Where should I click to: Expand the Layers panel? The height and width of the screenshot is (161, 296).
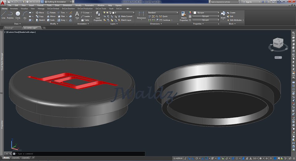coord(114,24)
